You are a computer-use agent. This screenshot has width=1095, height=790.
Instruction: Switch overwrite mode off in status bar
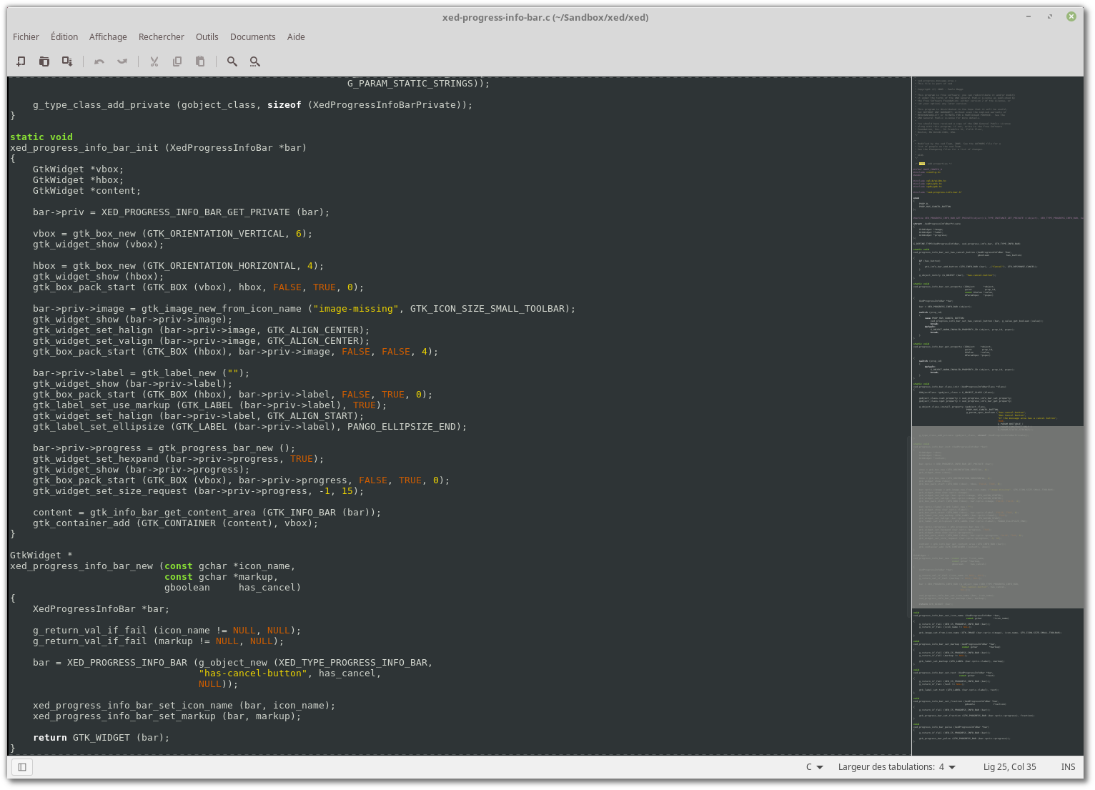coord(1068,766)
